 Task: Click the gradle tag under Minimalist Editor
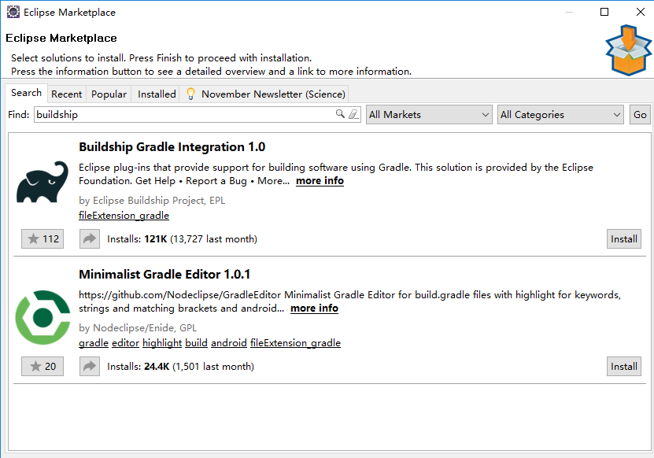(x=94, y=343)
